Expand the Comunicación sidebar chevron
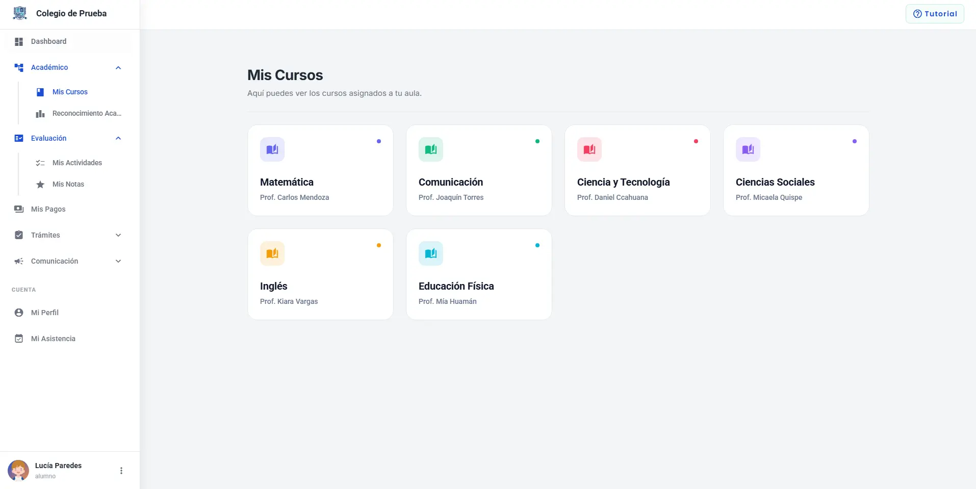 coord(118,261)
